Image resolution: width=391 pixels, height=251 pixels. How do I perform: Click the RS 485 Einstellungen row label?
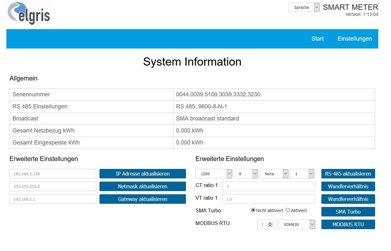(40, 106)
